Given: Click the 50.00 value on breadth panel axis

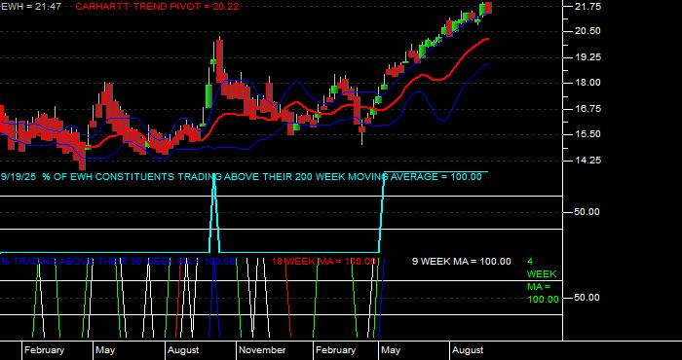Looking at the screenshot, I should (587, 212).
